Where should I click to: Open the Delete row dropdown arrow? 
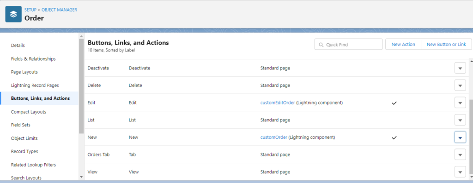click(x=460, y=86)
